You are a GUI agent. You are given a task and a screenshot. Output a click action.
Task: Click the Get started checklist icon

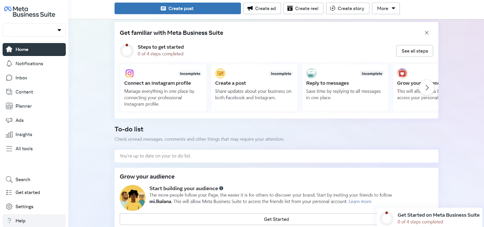pos(9,193)
